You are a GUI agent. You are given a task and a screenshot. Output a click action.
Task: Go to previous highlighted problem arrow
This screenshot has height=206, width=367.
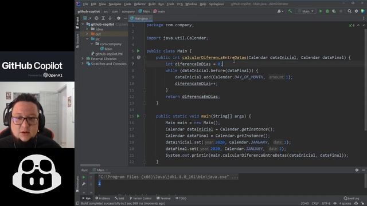(x=358, y=25)
